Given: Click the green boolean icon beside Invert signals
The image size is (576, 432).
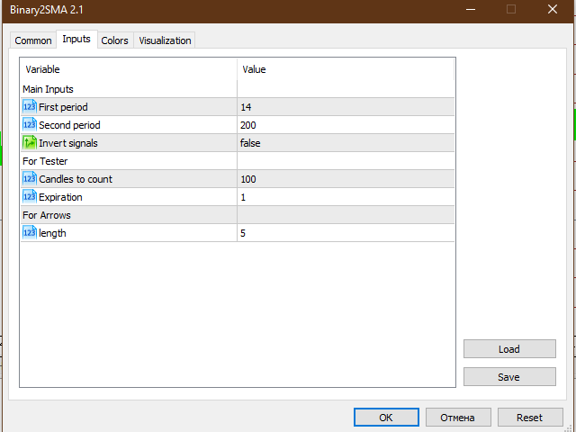Looking at the screenshot, I should tap(30, 143).
